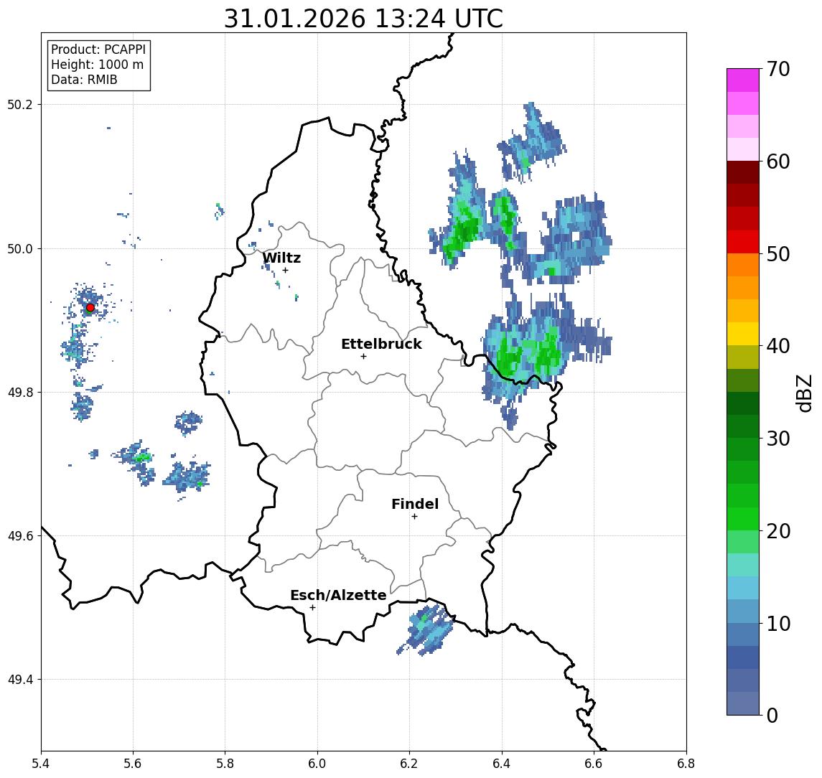Screen dimensions: 822x778
Task: Click the Esch/Alzette city label
Action: 338,595
